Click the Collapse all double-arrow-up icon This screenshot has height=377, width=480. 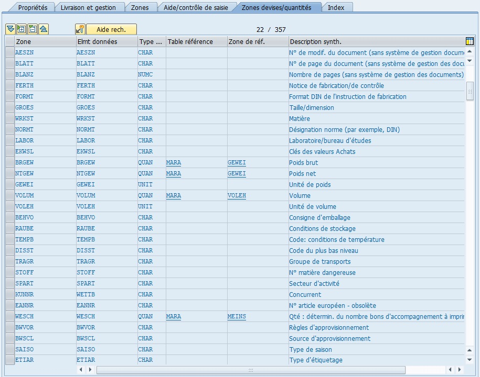[x=44, y=29]
